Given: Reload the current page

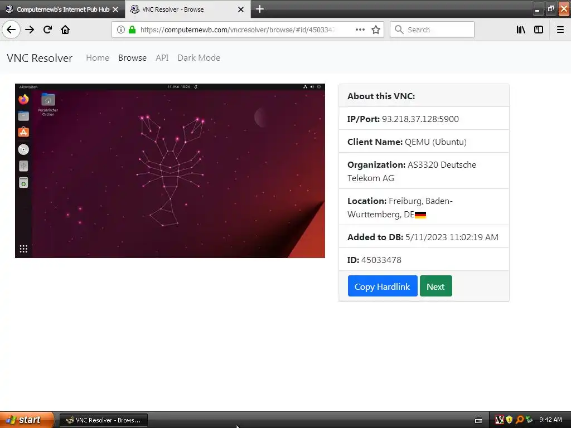Looking at the screenshot, I should (x=47, y=30).
